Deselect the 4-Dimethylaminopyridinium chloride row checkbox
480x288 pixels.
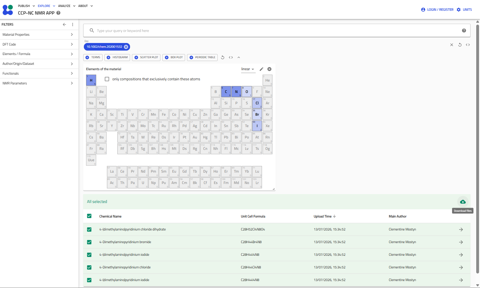point(89,267)
